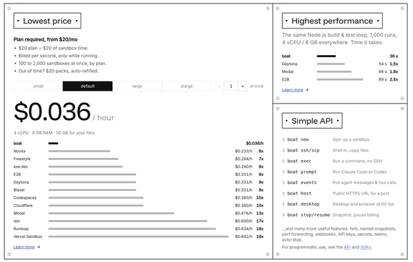Viewport: 413px width, 262px height.
Task: Click the boat desktop command
Action: pos(304,204)
